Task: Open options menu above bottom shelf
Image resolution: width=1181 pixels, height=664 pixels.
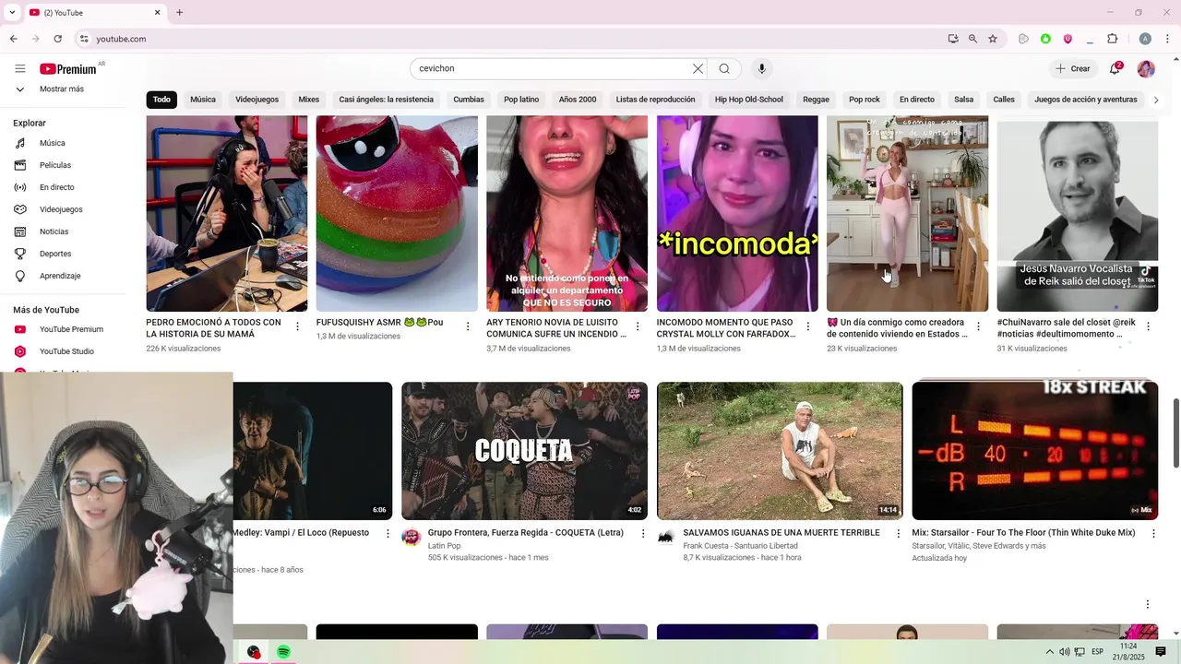Action: [x=1148, y=605]
